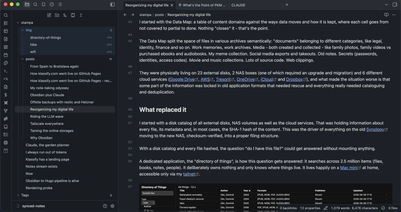This screenshot has width=401, height=212.
Task: Open the help question mark icon
Action: pos(105,206)
